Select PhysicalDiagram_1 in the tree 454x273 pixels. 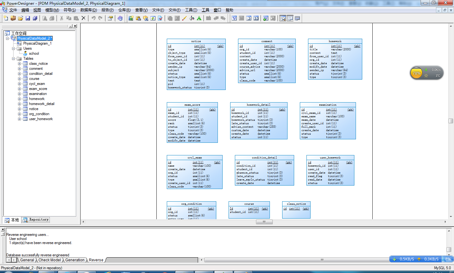37,43
